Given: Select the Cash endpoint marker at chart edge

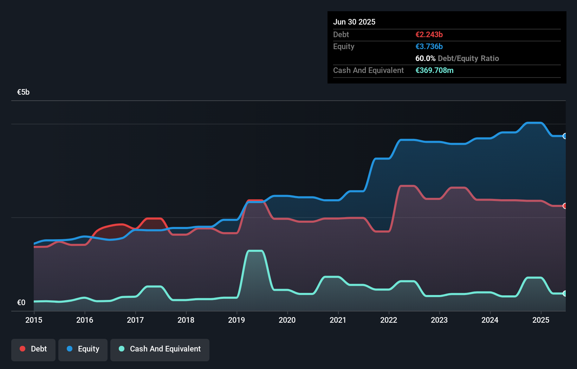Looking at the screenshot, I should tap(565, 294).
